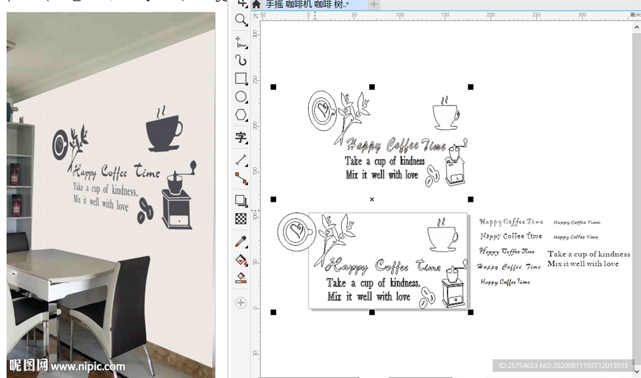Select the Drop Shadow tool
Image resolution: width=641 pixels, height=378 pixels.
point(241,201)
